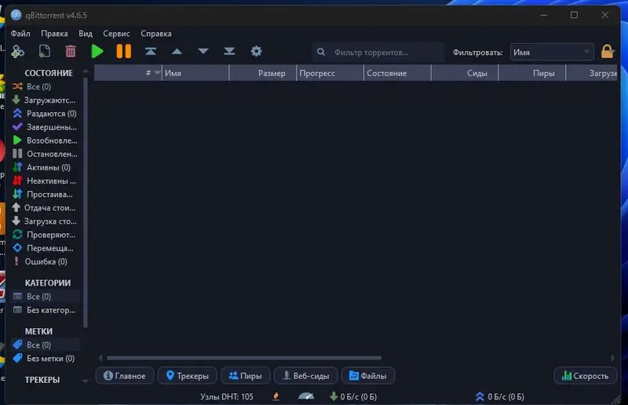Screen dimensions: 628x405
Task: Collapse the КАТЕГОРИИ section header
Action: [x=48, y=283]
